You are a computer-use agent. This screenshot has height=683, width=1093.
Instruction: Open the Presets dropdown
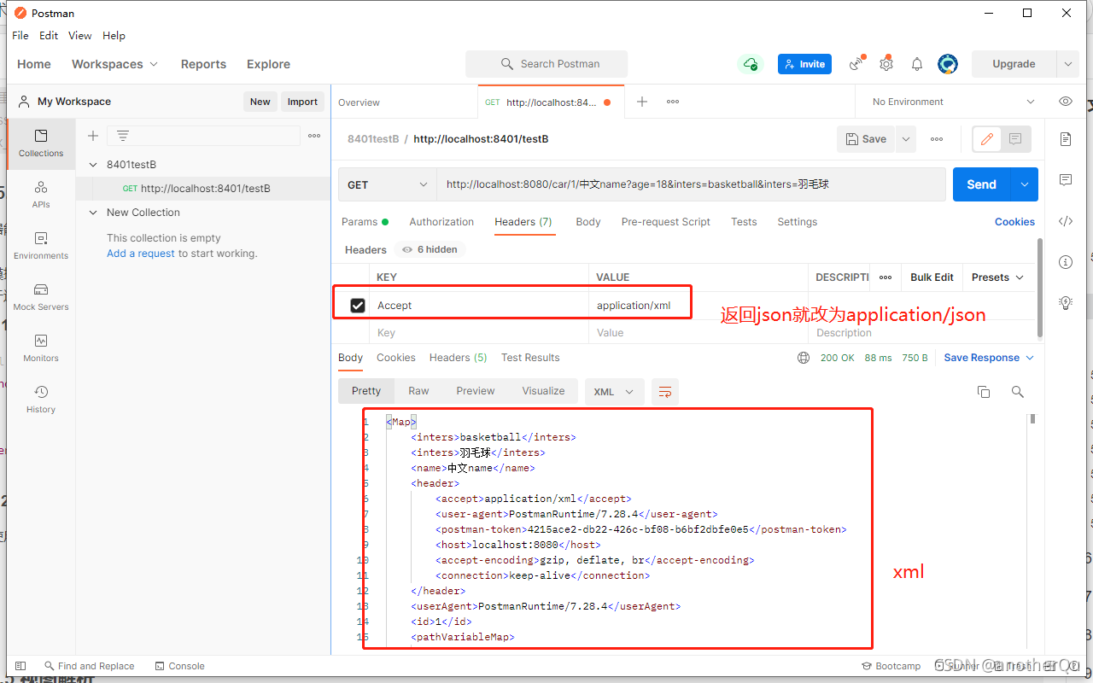(997, 277)
